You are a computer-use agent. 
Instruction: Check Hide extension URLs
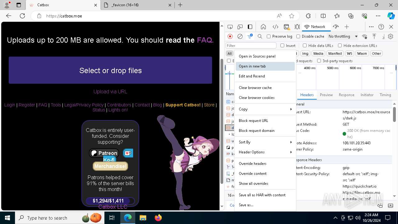pyautogui.click(x=340, y=45)
